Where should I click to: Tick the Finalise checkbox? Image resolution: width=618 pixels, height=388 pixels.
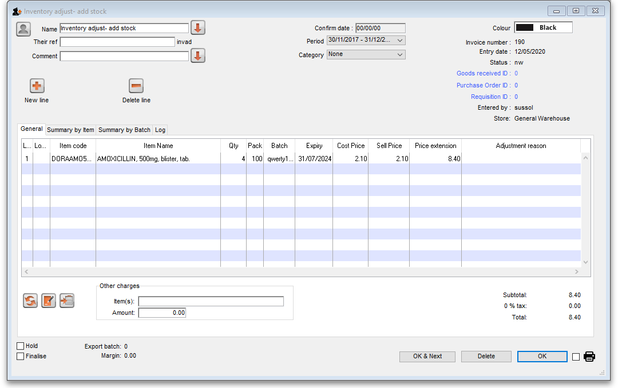click(x=21, y=356)
